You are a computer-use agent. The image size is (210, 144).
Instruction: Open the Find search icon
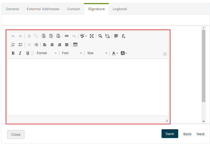100,36
